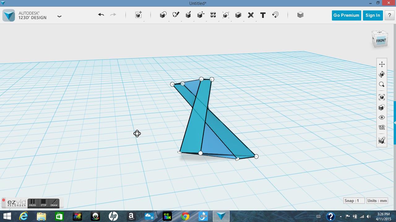Image resolution: width=396 pixels, height=222 pixels.
Task: Open the volume tray icon
Action: (x=368, y=216)
